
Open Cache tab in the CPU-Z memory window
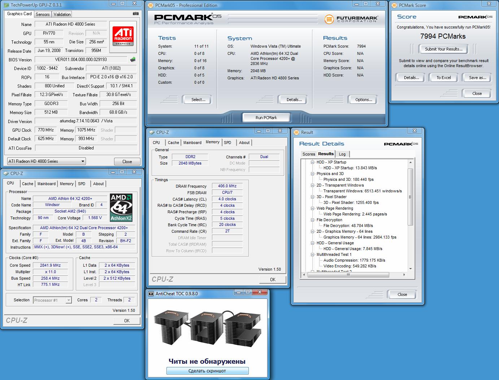pos(173,143)
